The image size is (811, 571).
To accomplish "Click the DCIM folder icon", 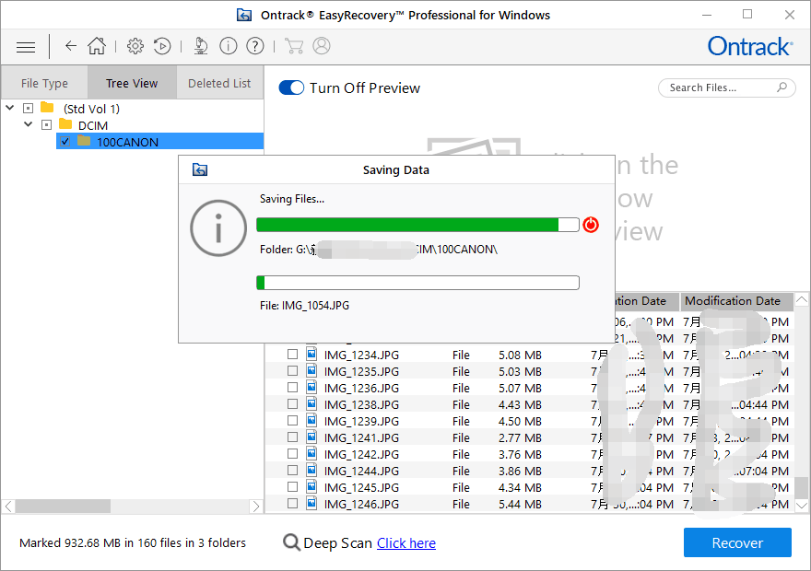I will 65,124.
